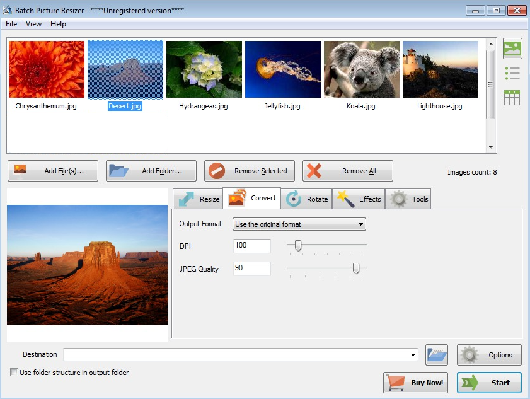The image size is (530, 399).
Task: Maximize the Batch Picture Resizer window
Action: pyautogui.click(x=496, y=11)
